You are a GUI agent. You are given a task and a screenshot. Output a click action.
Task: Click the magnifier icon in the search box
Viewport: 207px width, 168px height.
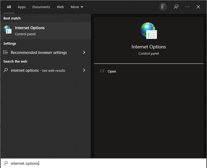pyautogui.click(x=6, y=163)
